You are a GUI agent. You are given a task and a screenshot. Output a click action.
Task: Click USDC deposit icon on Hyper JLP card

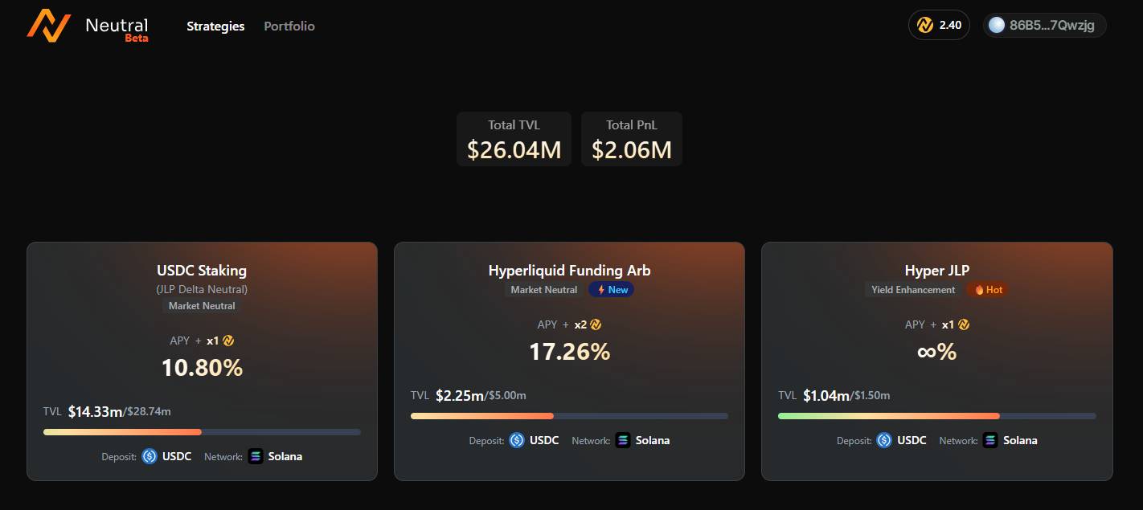point(884,440)
